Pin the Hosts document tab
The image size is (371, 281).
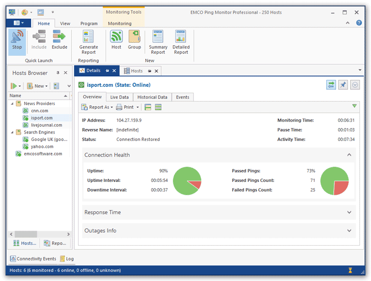coord(150,71)
